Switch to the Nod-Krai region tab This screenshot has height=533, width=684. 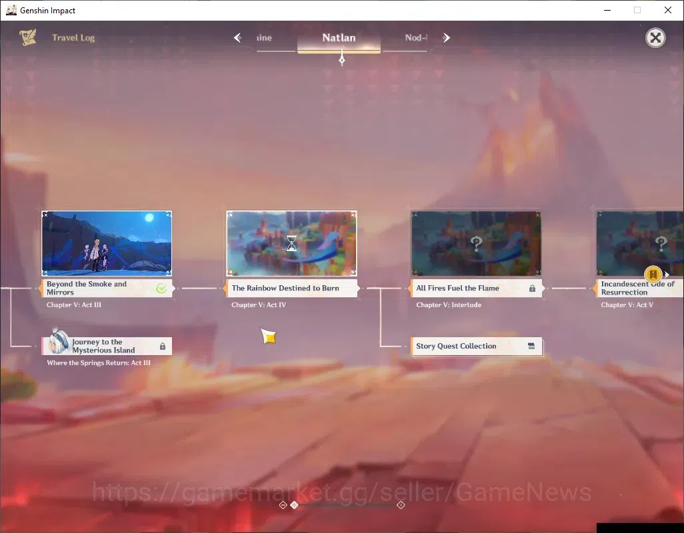[416, 38]
